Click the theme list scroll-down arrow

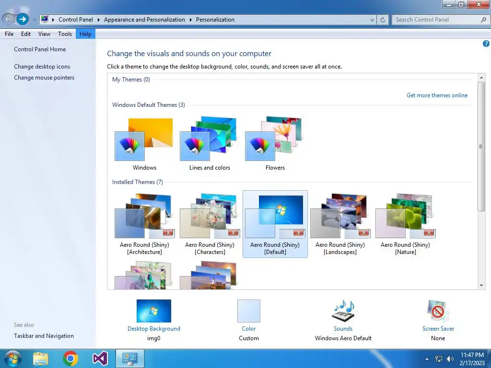[481, 286]
